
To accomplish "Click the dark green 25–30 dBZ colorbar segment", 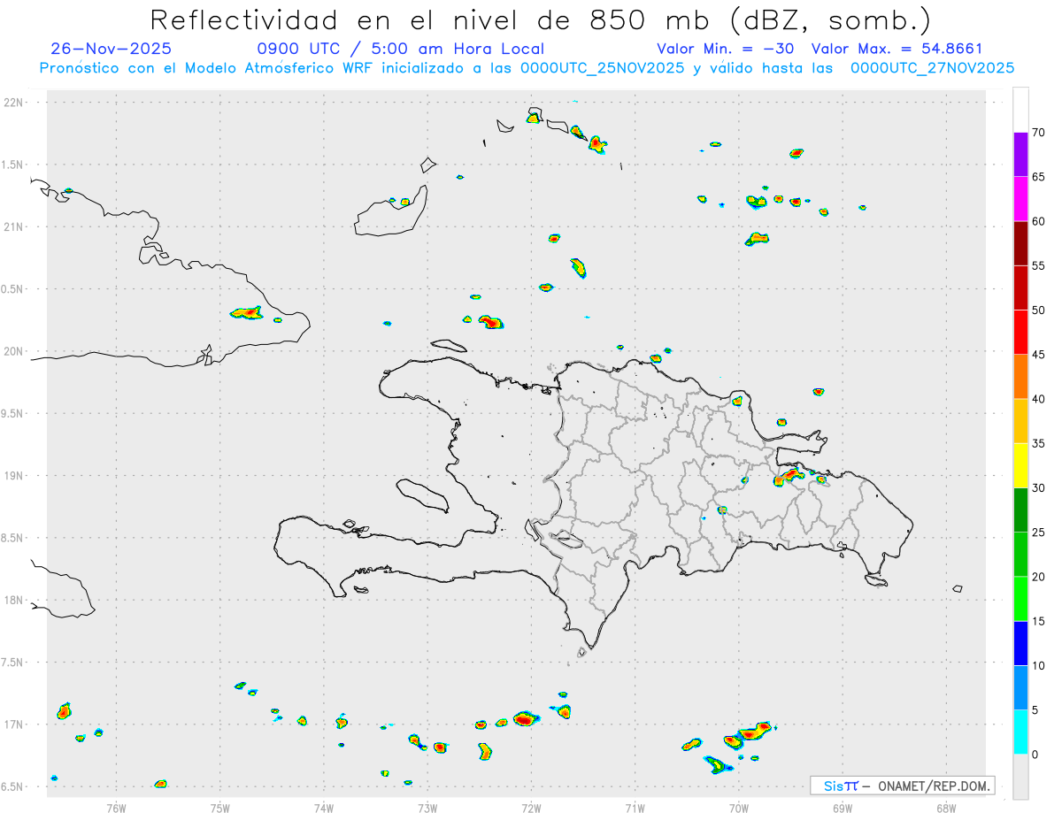I will pyautogui.click(x=1020, y=510).
